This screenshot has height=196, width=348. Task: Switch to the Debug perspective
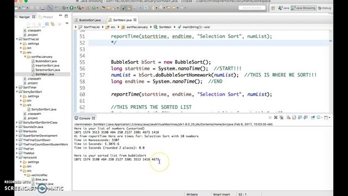click(x=325, y=8)
